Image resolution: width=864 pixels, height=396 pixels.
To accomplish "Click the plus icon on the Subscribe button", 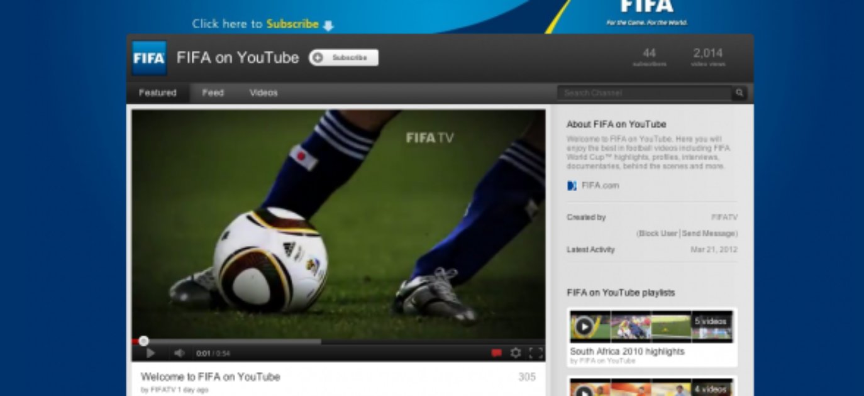I will [x=318, y=58].
